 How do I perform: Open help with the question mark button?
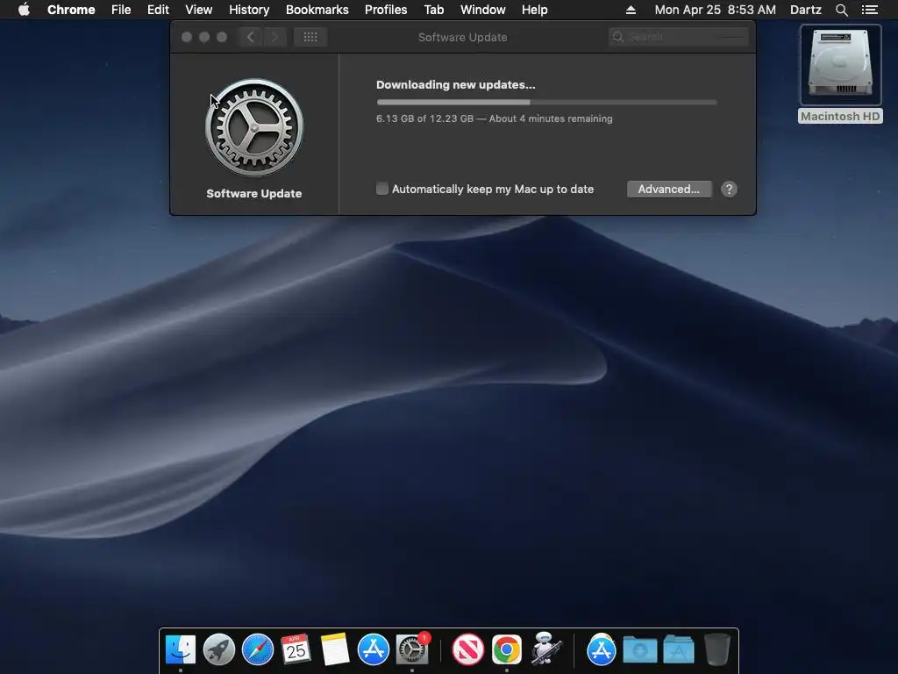(729, 190)
